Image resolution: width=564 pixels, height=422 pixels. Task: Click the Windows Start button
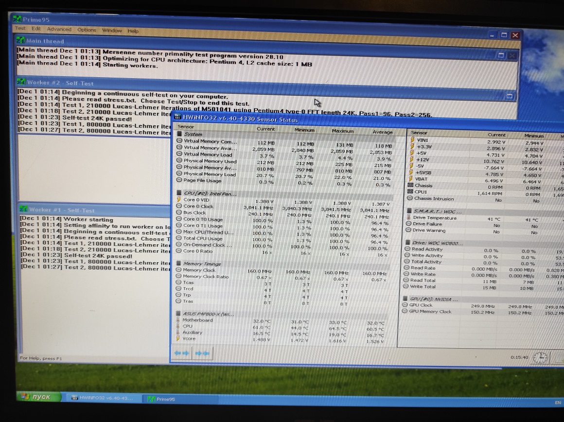[39, 396]
